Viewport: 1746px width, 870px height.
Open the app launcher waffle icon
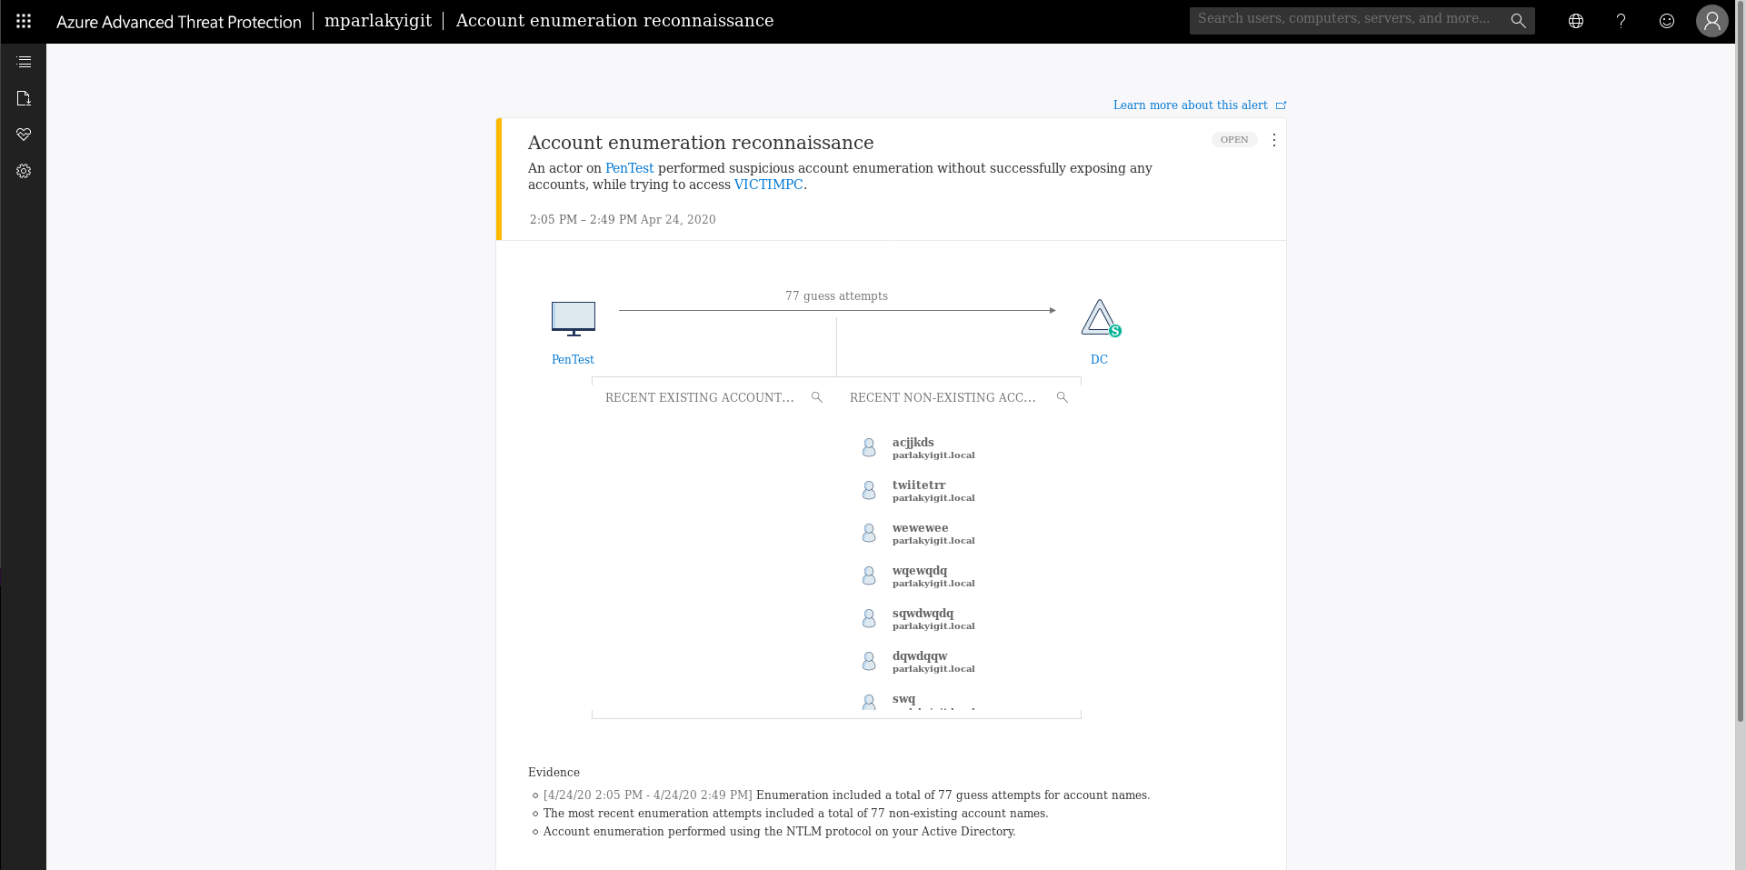coord(24,21)
